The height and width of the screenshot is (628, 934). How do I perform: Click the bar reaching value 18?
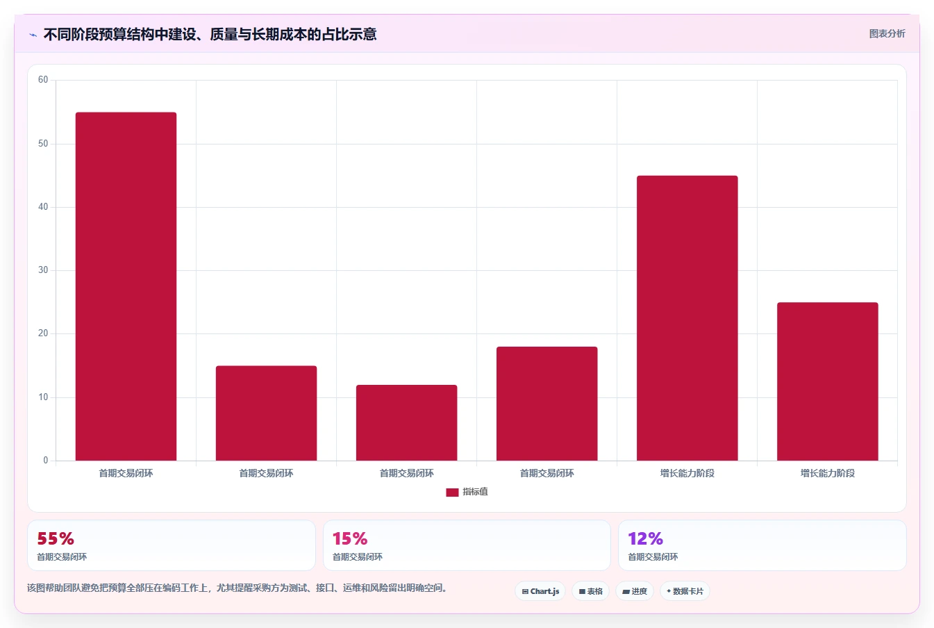click(547, 404)
